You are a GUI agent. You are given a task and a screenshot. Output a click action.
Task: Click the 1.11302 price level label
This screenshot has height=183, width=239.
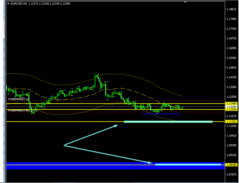tap(231, 122)
